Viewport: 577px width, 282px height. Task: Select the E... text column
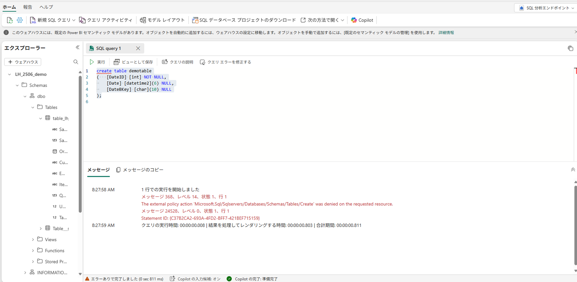(59, 173)
